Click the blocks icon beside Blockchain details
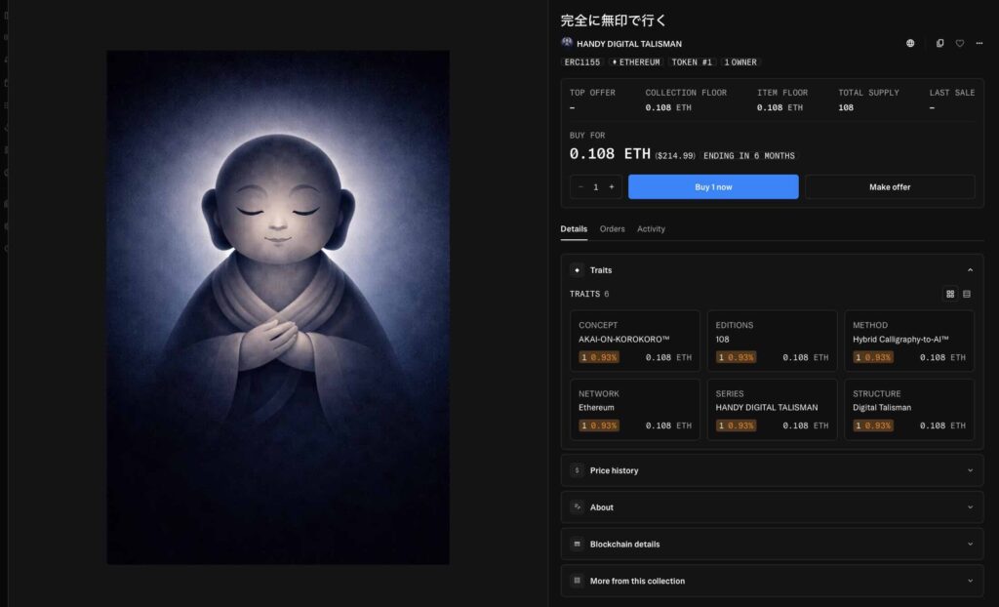Viewport: 999px width, 607px height. coord(576,544)
